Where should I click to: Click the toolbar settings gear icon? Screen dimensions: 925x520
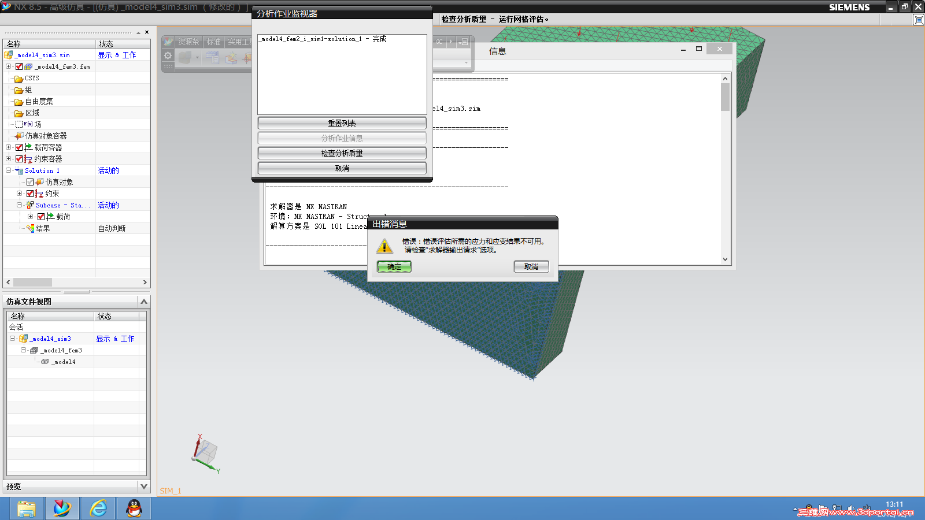click(x=168, y=56)
